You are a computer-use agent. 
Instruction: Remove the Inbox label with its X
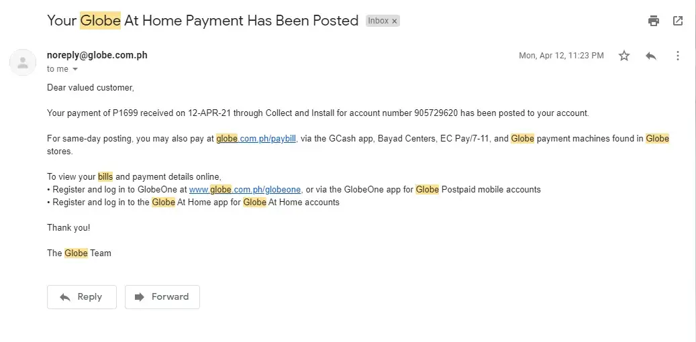click(395, 21)
